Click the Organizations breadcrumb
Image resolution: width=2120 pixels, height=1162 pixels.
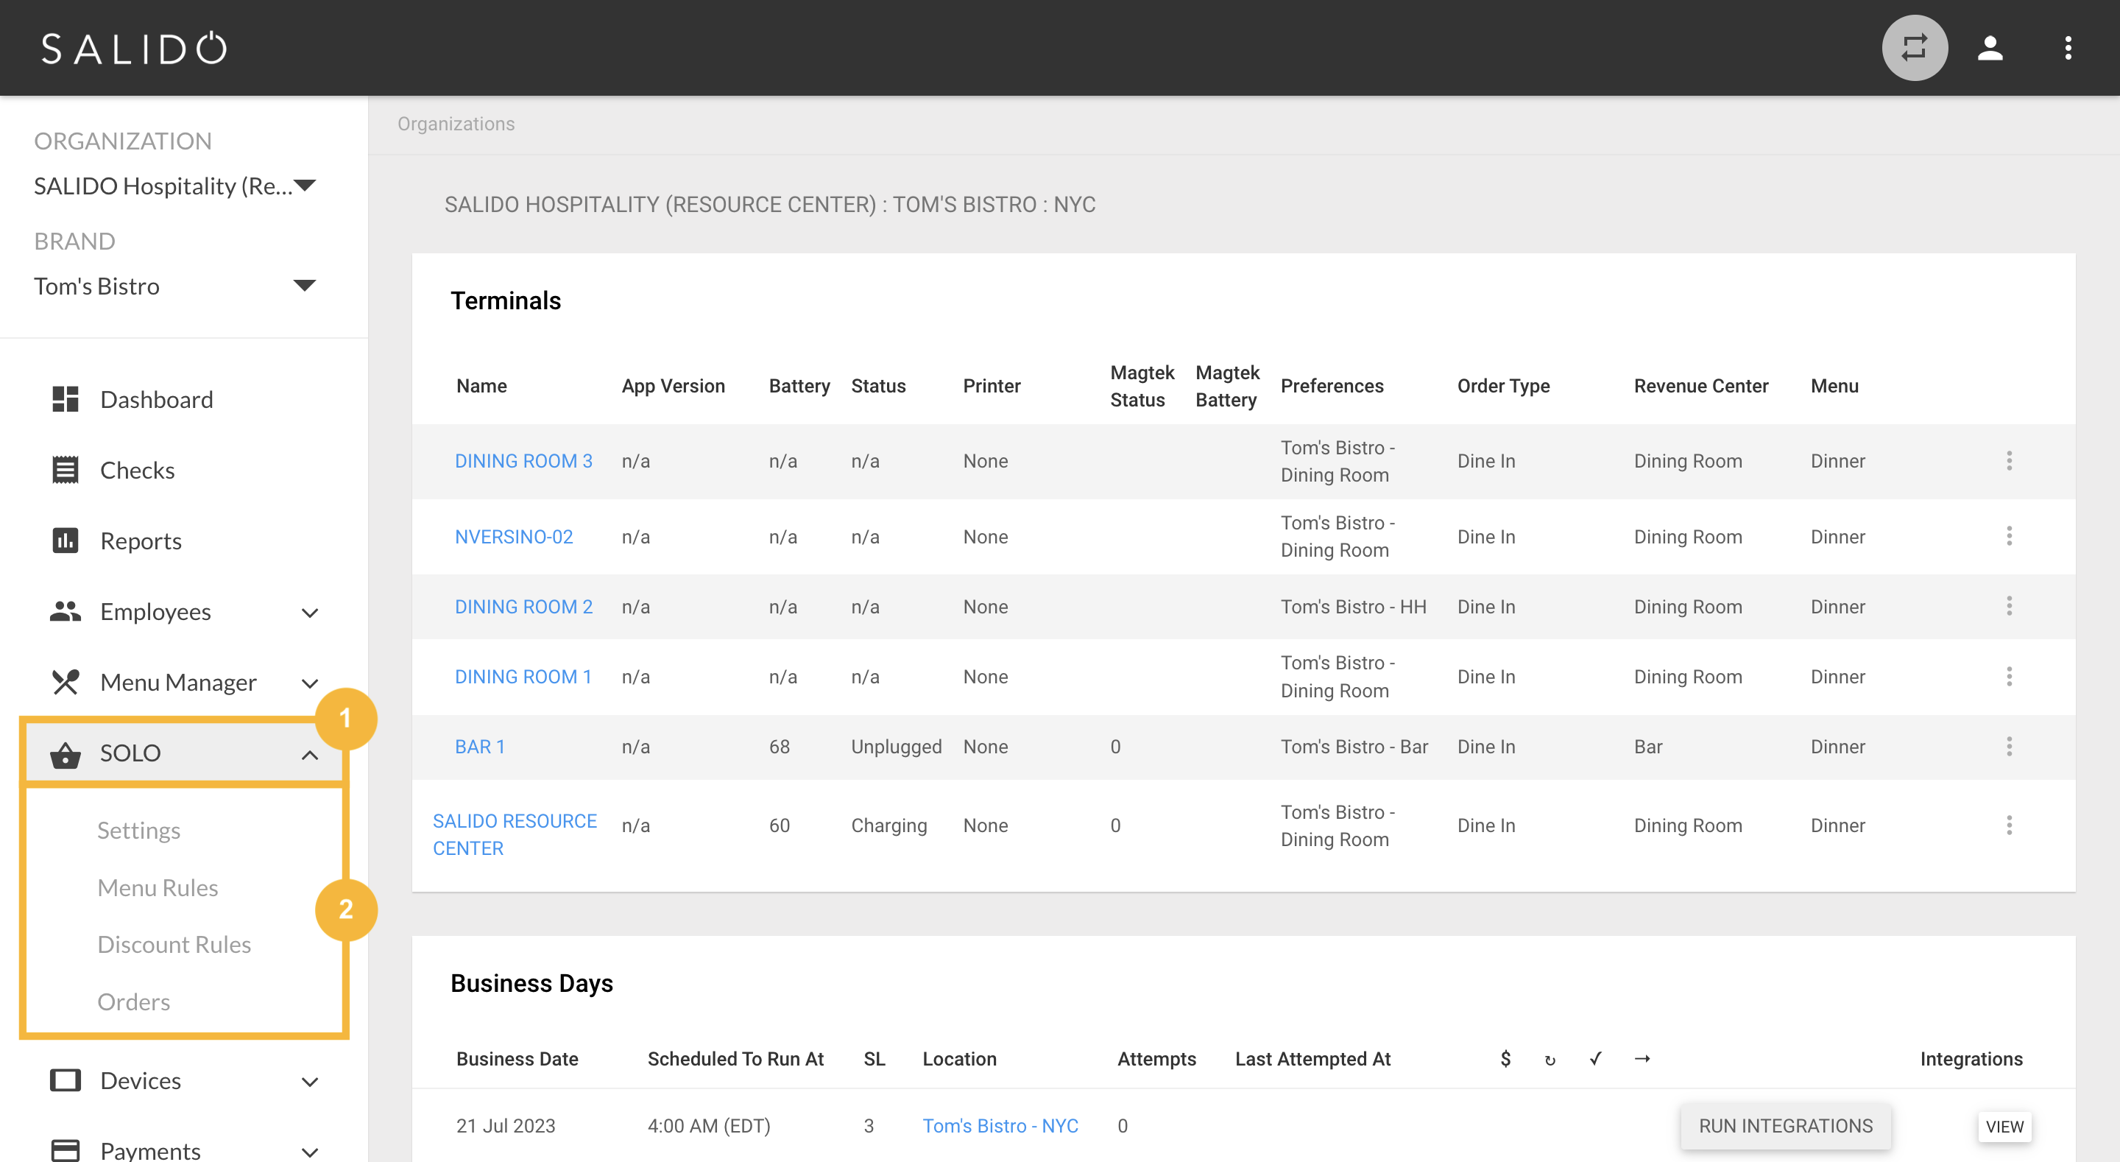(456, 124)
